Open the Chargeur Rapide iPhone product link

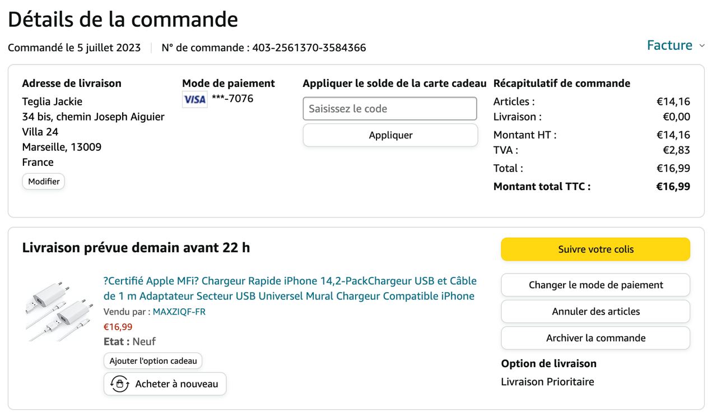290,288
